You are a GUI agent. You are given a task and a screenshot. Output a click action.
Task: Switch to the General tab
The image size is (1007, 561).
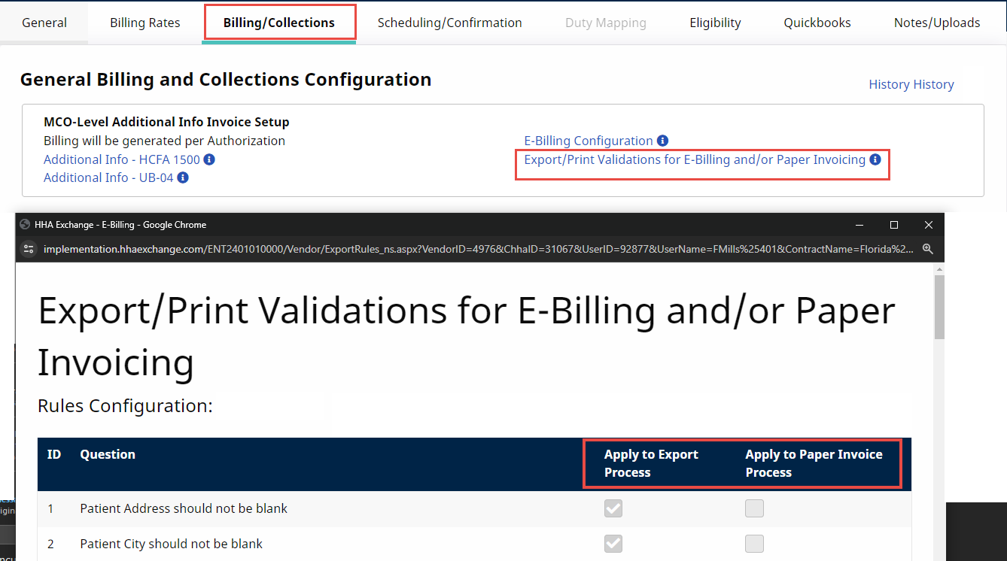click(44, 22)
